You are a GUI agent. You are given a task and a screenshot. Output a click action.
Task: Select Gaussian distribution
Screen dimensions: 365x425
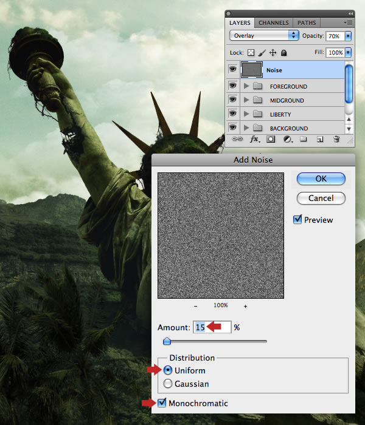click(x=168, y=384)
